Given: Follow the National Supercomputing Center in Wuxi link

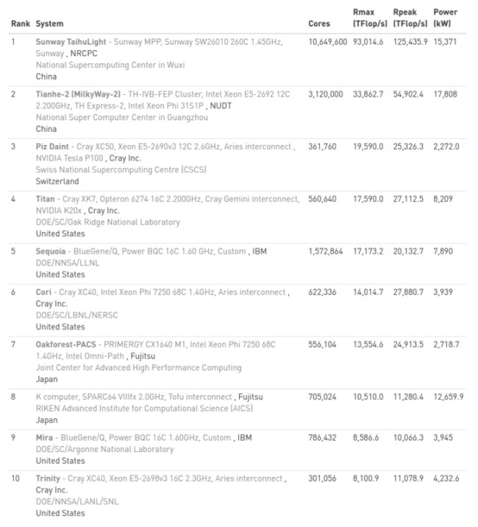Looking at the screenshot, I should click(x=110, y=65).
